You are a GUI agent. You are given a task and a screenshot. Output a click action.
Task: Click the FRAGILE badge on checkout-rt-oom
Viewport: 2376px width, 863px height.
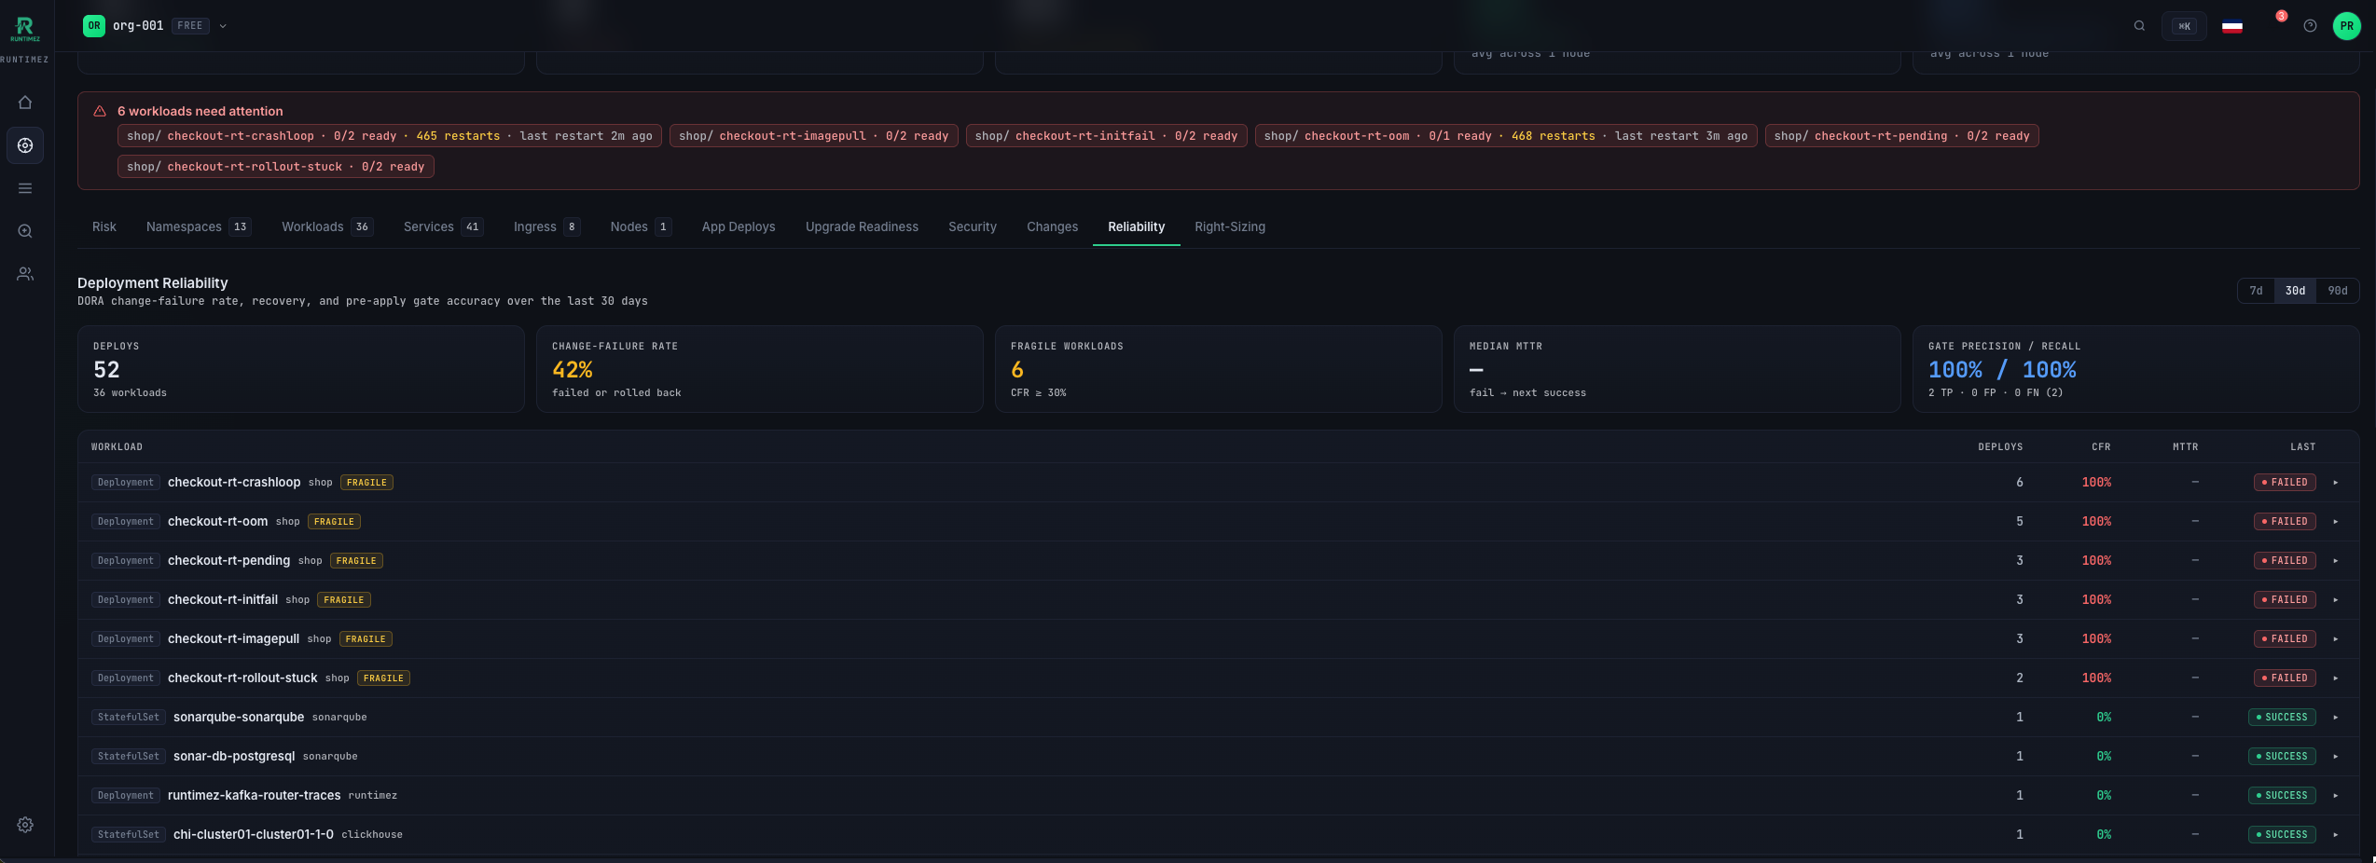pos(334,522)
